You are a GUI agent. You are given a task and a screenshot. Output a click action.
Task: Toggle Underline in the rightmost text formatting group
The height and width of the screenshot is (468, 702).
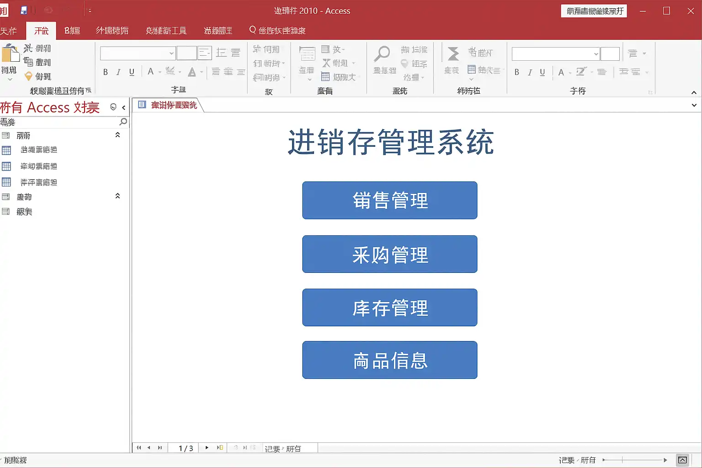coord(542,72)
